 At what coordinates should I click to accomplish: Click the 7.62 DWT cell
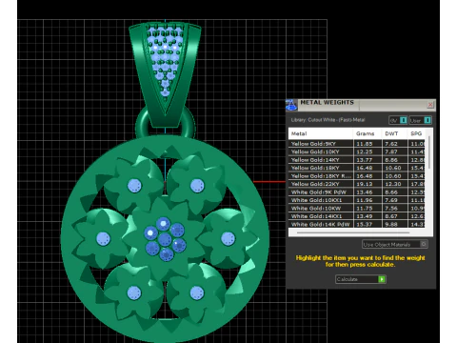[x=395, y=144]
